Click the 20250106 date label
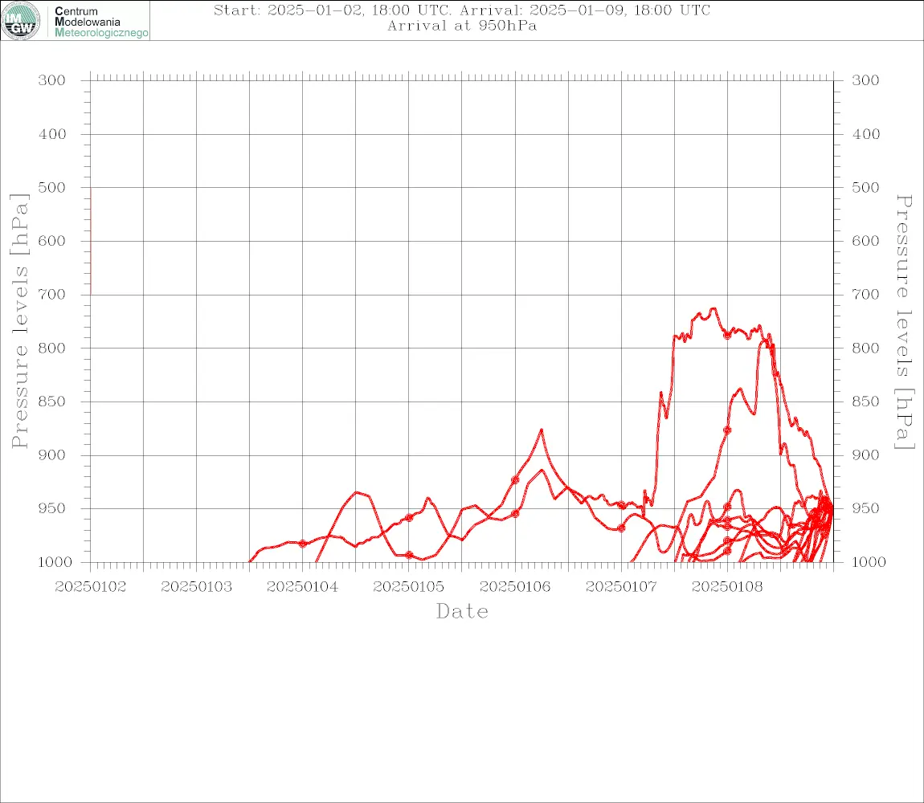The image size is (924, 803). pos(515,587)
